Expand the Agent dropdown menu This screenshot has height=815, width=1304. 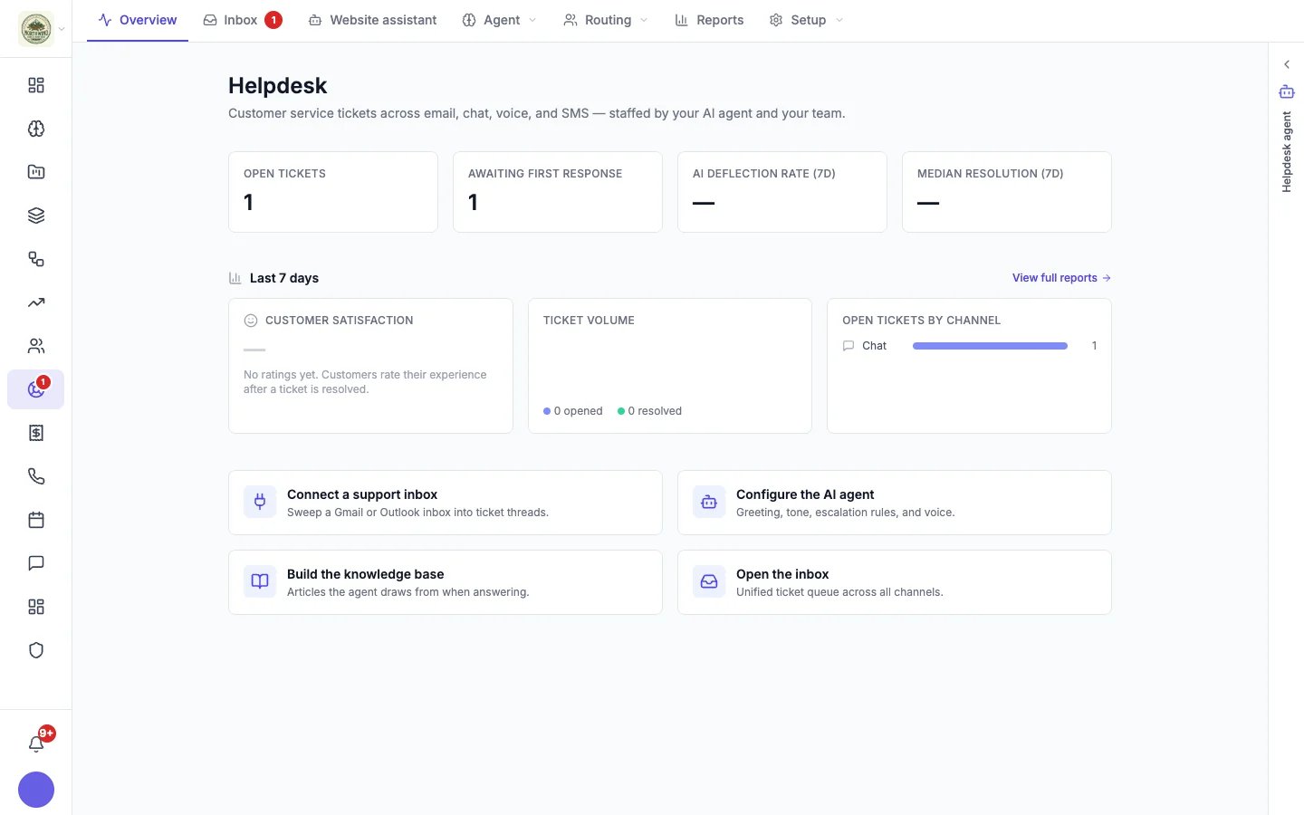tap(499, 20)
